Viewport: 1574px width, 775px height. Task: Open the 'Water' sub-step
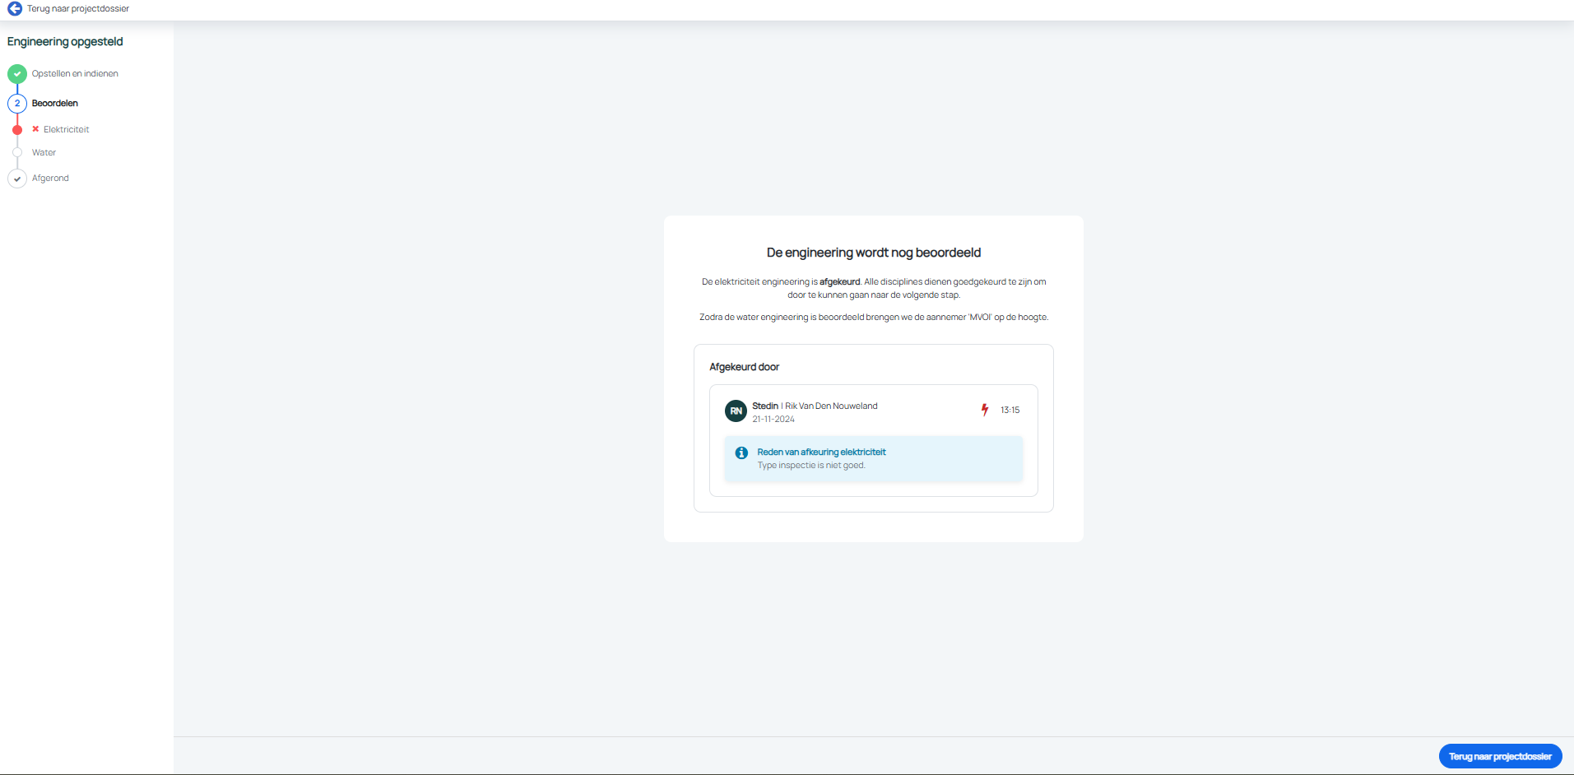click(x=44, y=153)
